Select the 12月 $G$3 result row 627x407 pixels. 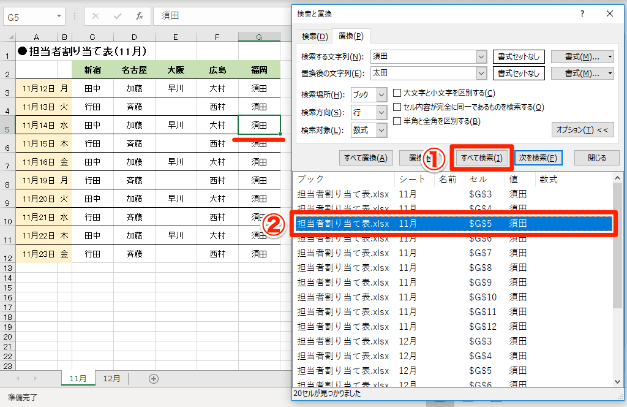453,341
